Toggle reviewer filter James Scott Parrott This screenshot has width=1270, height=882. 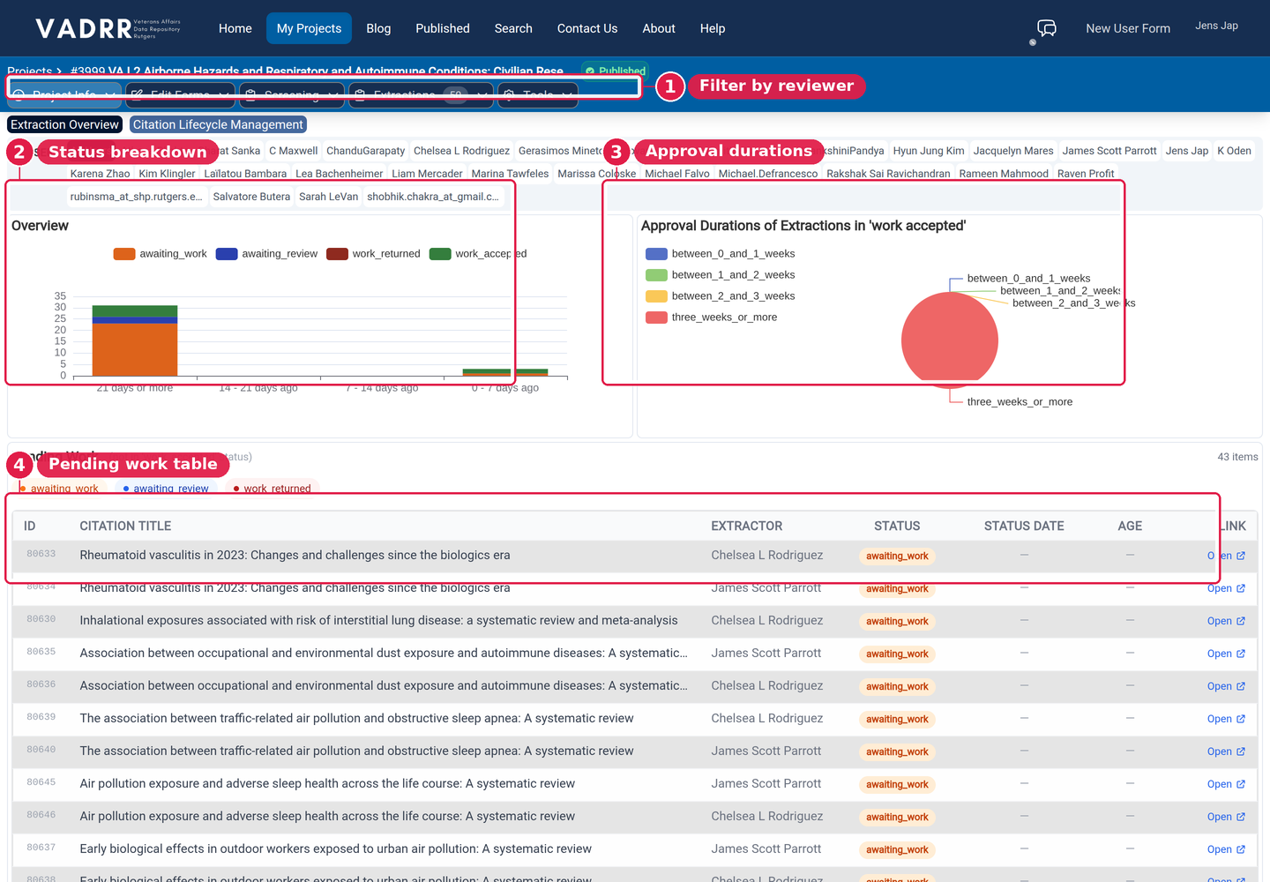[x=1109, y=151]
